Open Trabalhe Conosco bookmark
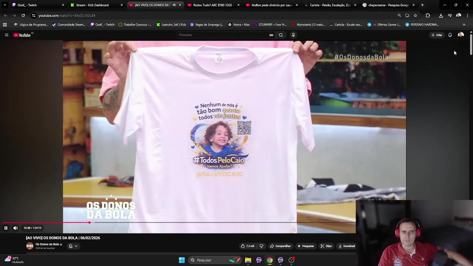The image size is (473, 266). [135, 25]
